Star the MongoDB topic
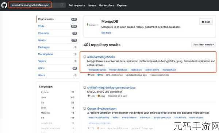Screen dimensions: 219x133 206,22
